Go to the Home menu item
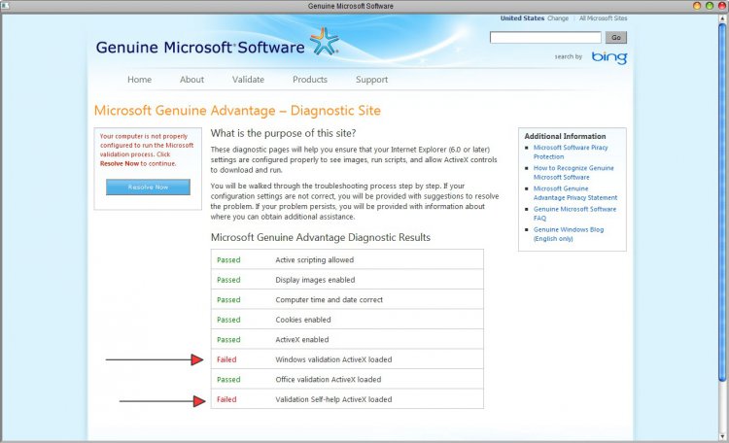Image resolution: width=729 pixels, height=443 pixels. 139,80
